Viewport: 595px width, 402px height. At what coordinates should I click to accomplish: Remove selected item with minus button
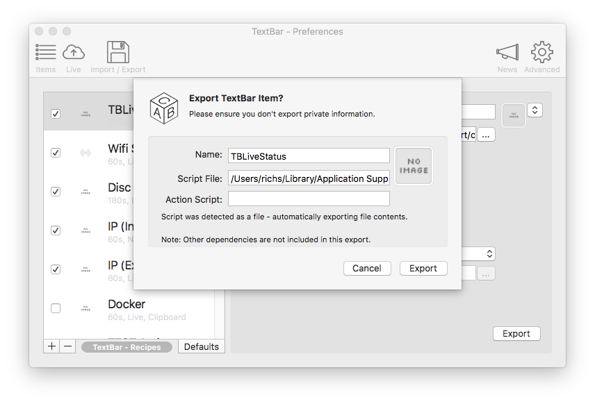67,346
